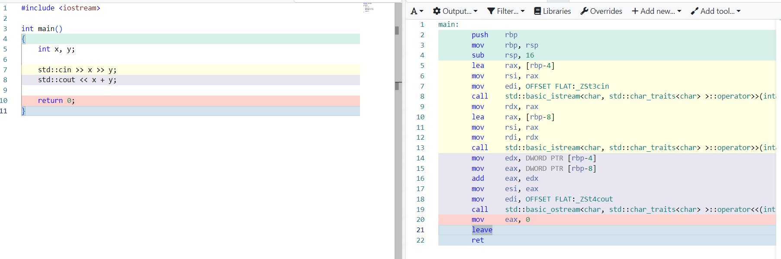This screenshot has width=781, height=259.
Task: Click the lea rax, [rbp-4] instruction
Action: pos(513,66)
